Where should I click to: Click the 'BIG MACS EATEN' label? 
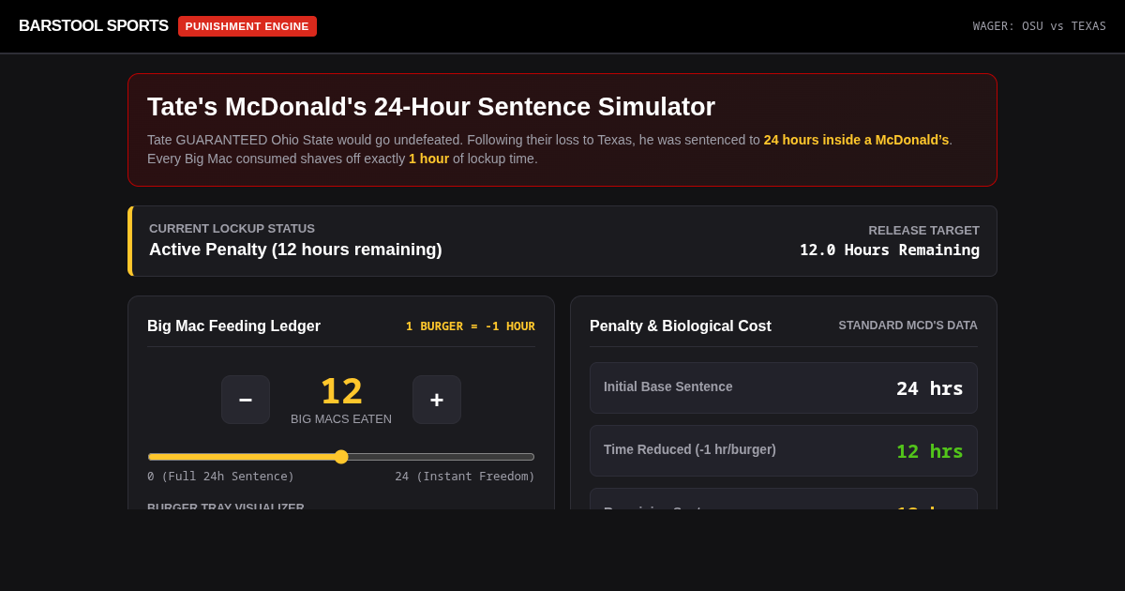[341, 418]
